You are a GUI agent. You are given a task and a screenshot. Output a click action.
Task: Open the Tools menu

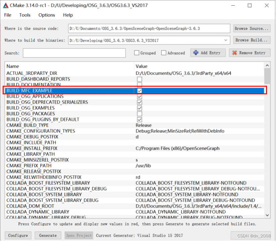tap(25, 15)
